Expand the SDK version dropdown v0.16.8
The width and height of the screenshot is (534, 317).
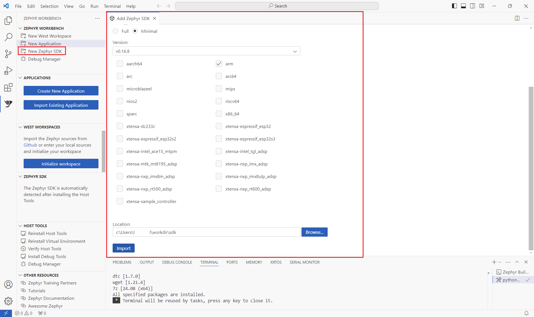click(x=295, y=51)
